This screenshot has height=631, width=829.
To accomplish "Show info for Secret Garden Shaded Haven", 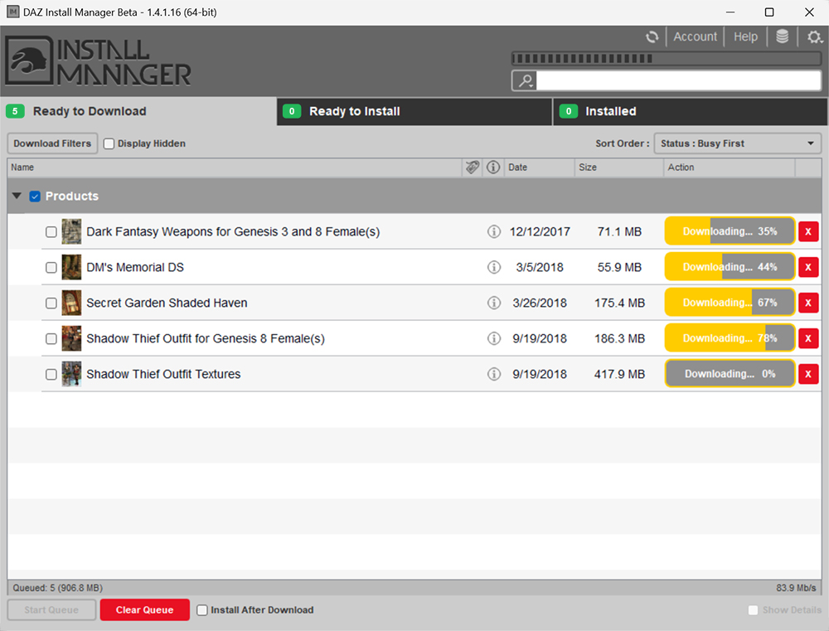I will pyautogui.click(x=494, y=303).
